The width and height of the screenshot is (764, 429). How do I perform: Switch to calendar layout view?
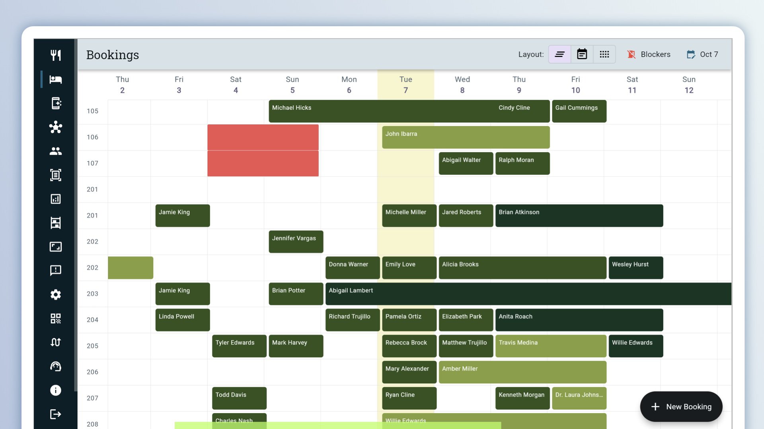(582, 54)
